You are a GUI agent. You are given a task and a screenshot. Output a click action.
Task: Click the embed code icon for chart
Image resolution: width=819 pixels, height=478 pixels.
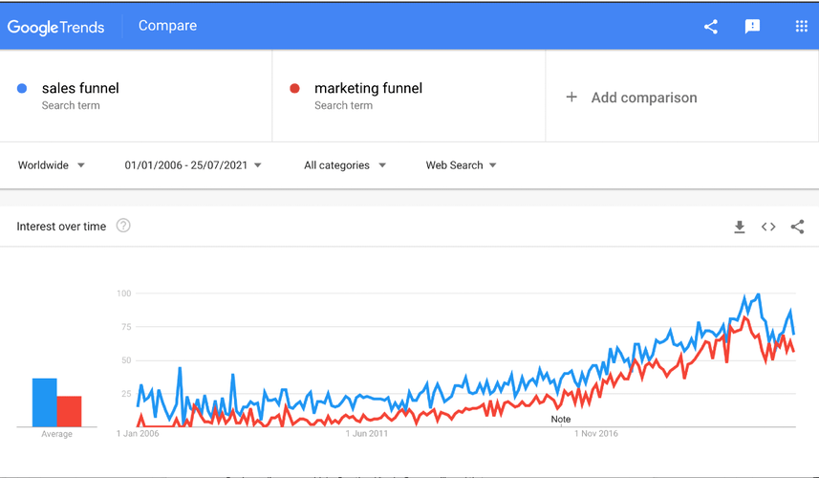click(x=768, y=227)
